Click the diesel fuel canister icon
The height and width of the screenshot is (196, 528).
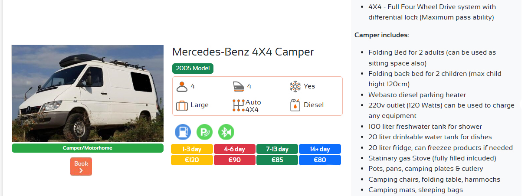(295, 105)
